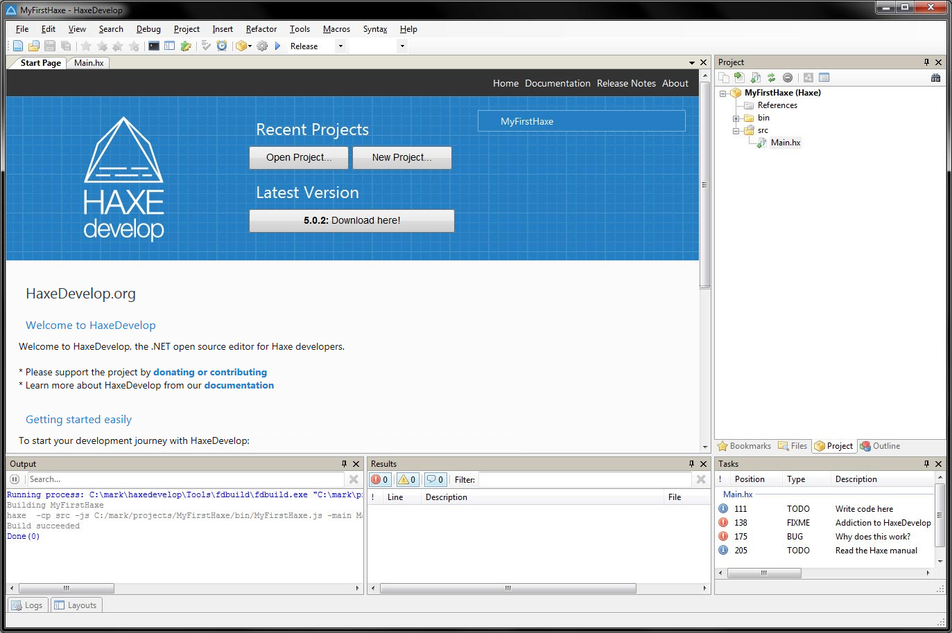Open the Build Project icon's dropdown arrow
Screen dimensions: 952x633
[250, 46]
